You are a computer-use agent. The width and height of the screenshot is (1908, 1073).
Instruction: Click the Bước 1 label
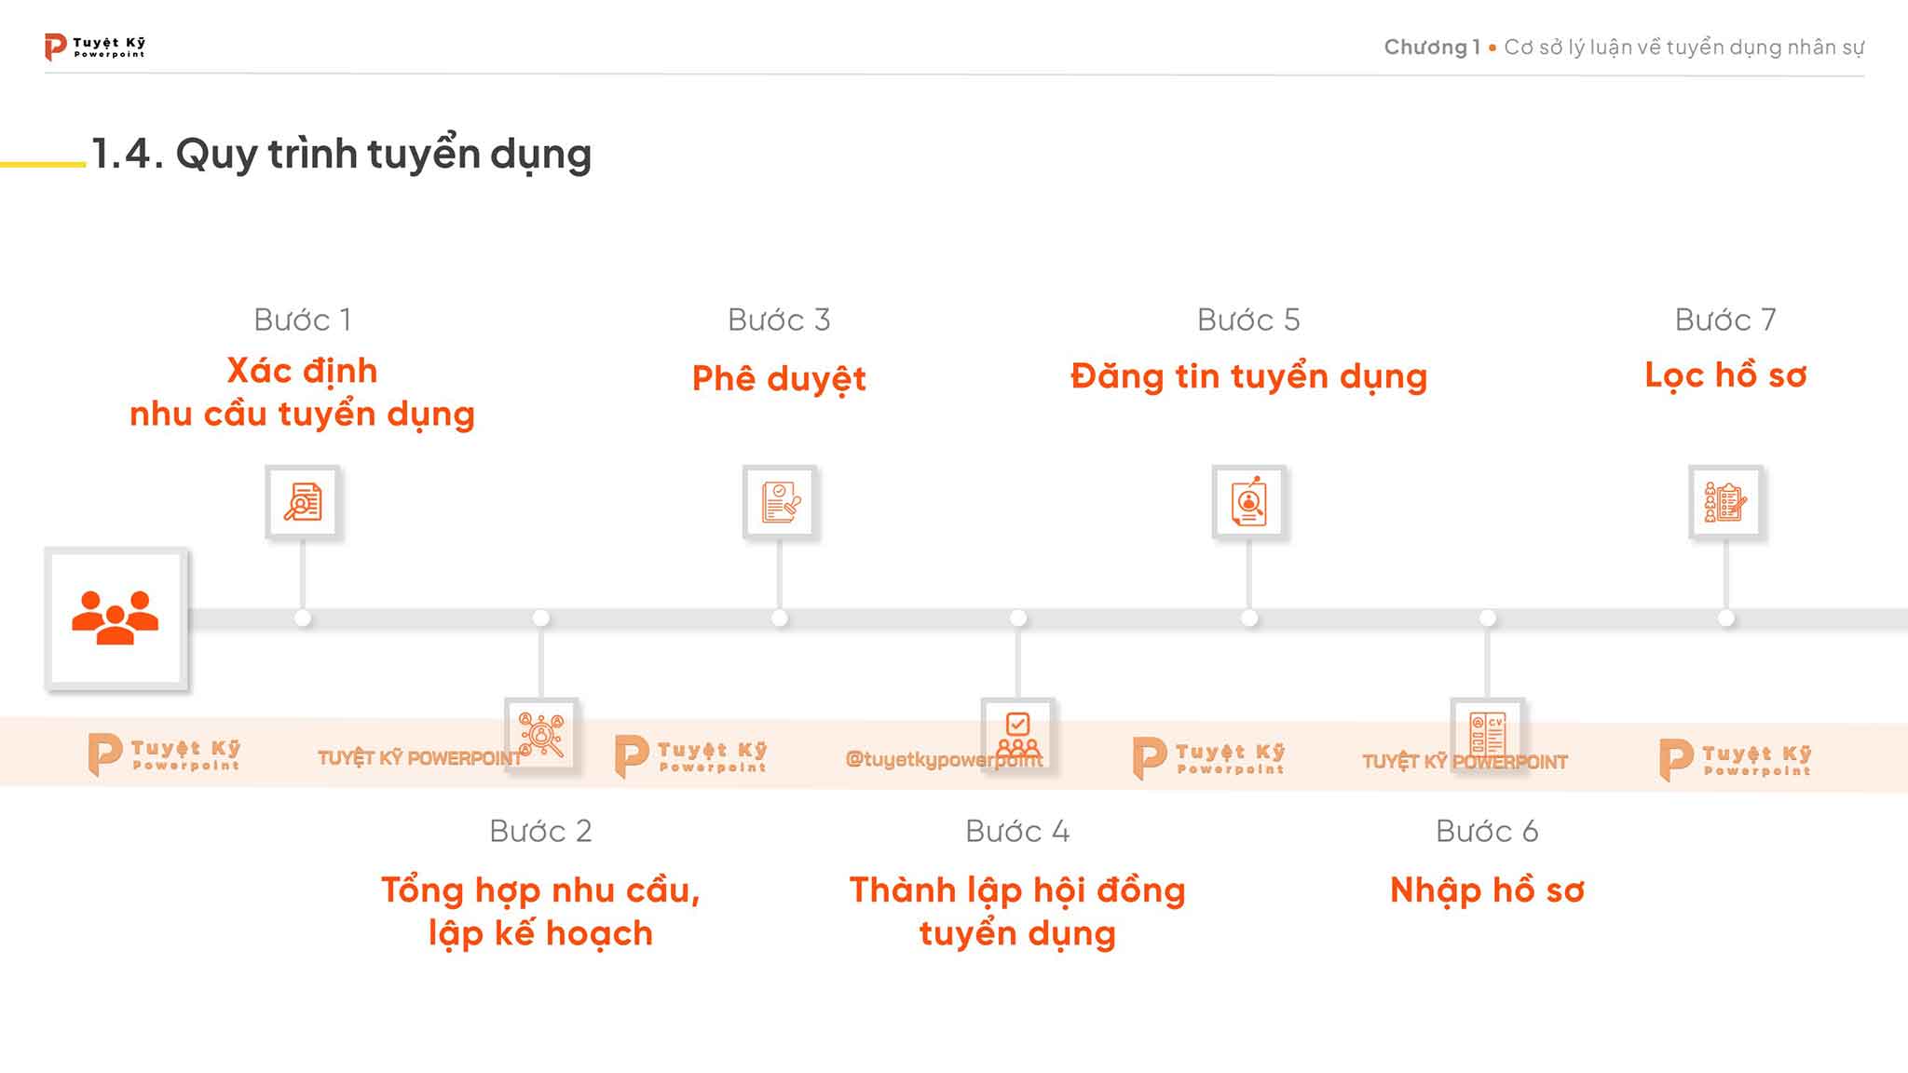[303, 319]
